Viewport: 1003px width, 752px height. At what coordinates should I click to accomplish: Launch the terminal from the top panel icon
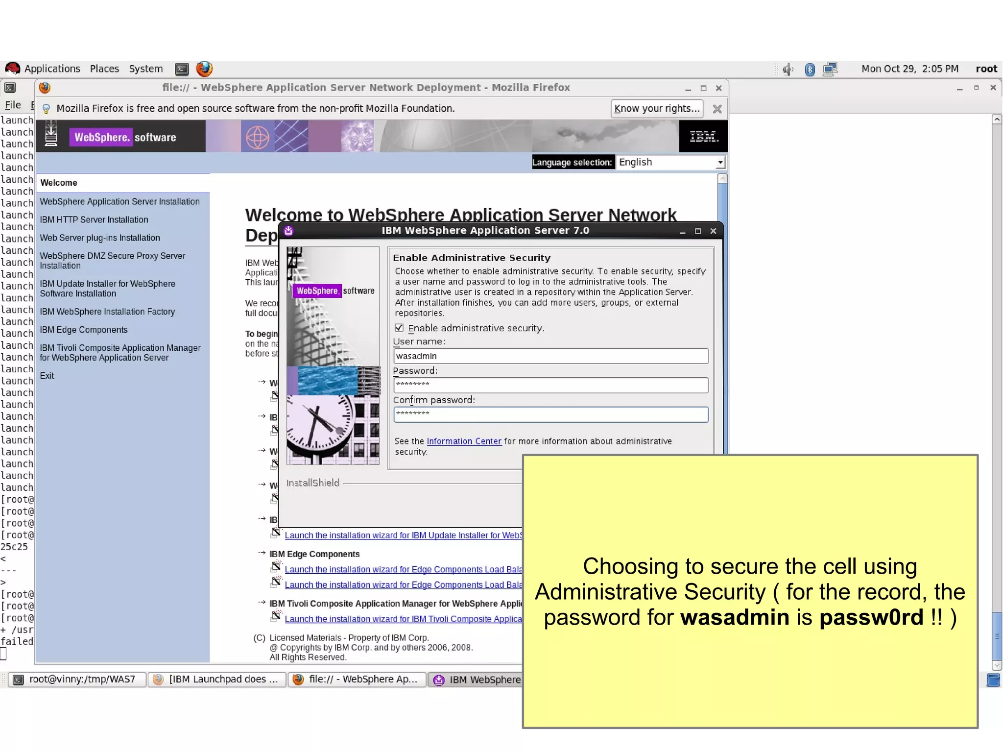[x=182, y=69]
